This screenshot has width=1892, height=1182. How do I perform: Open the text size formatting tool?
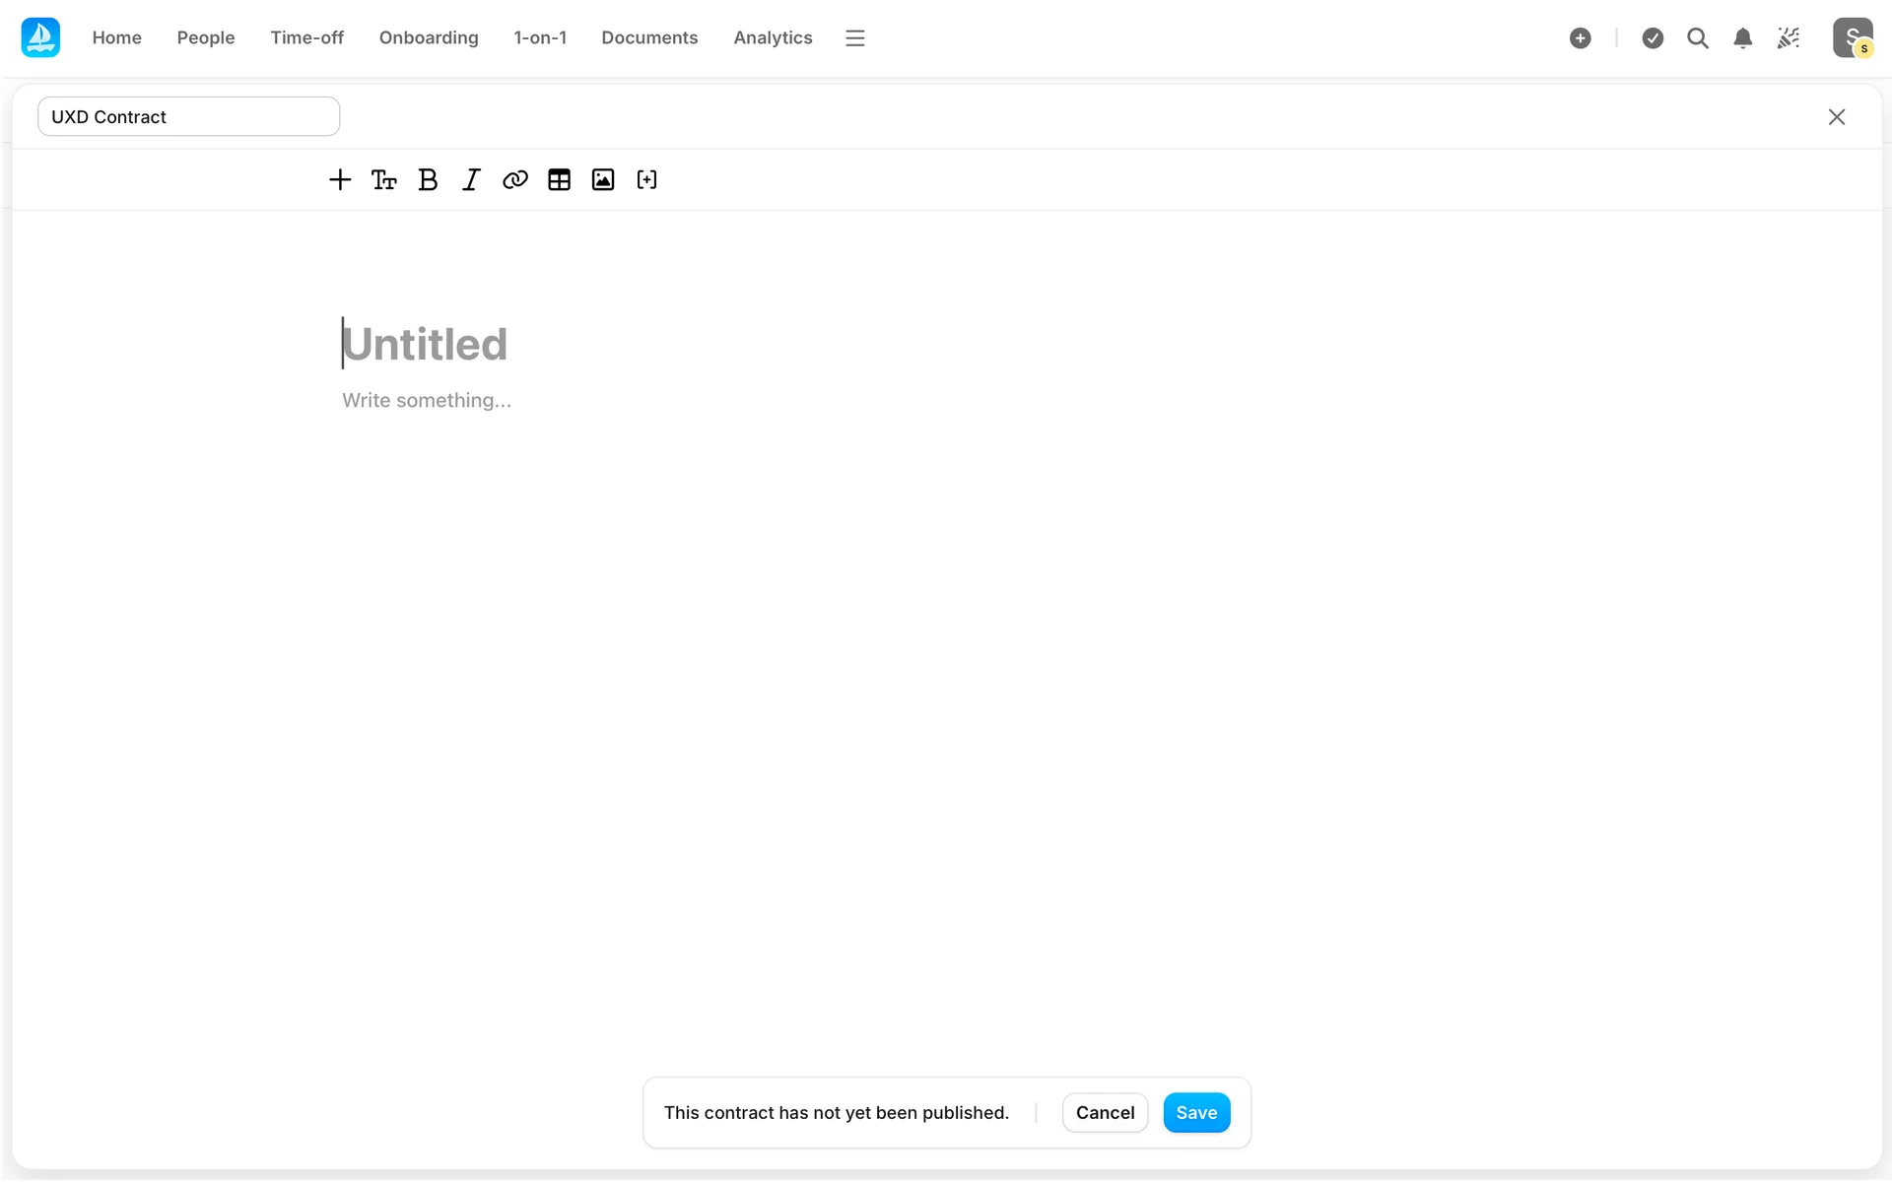(383, 179)
